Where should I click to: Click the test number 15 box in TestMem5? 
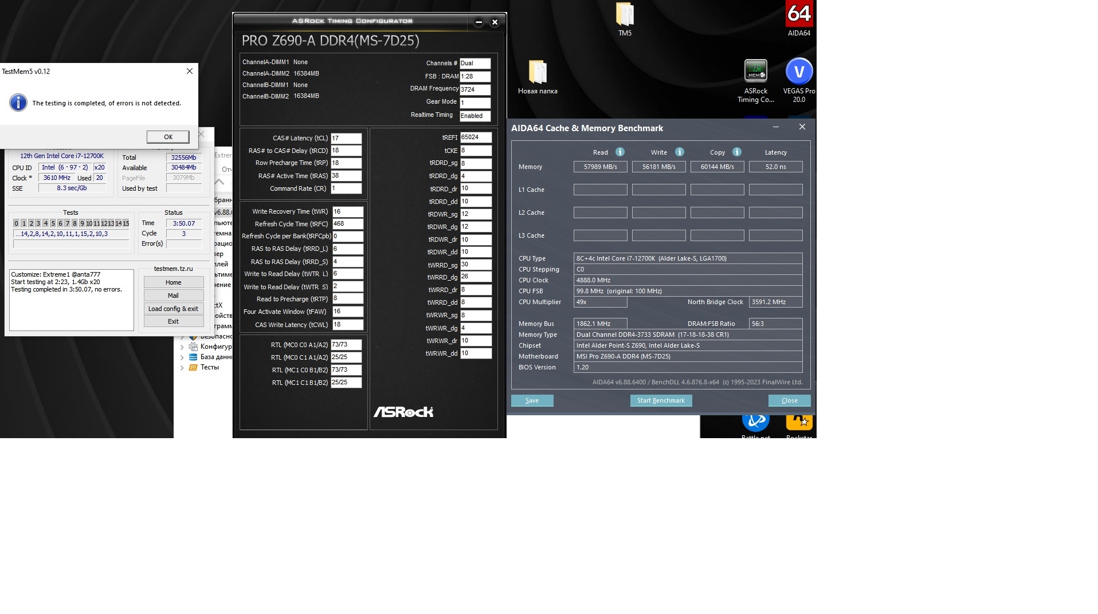pyautogui.click(x=126, y=223)
